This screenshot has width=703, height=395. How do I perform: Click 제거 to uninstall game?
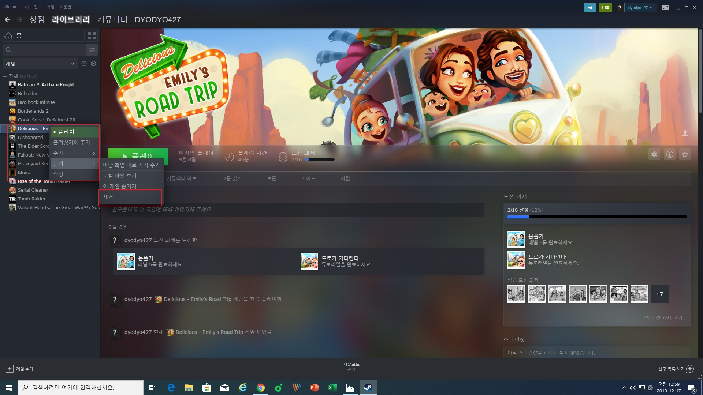click(x=131, y=197)
